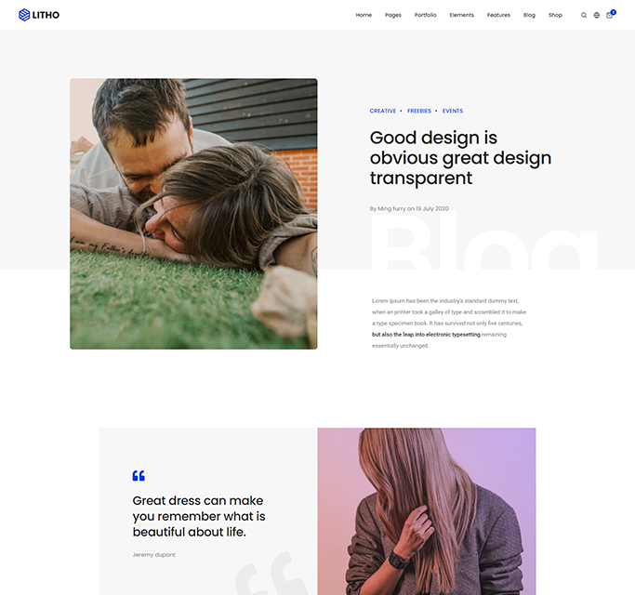The width and height of the screenshot is (635, 595).
Task: Open the Features menu item
Action: point(498,15)
